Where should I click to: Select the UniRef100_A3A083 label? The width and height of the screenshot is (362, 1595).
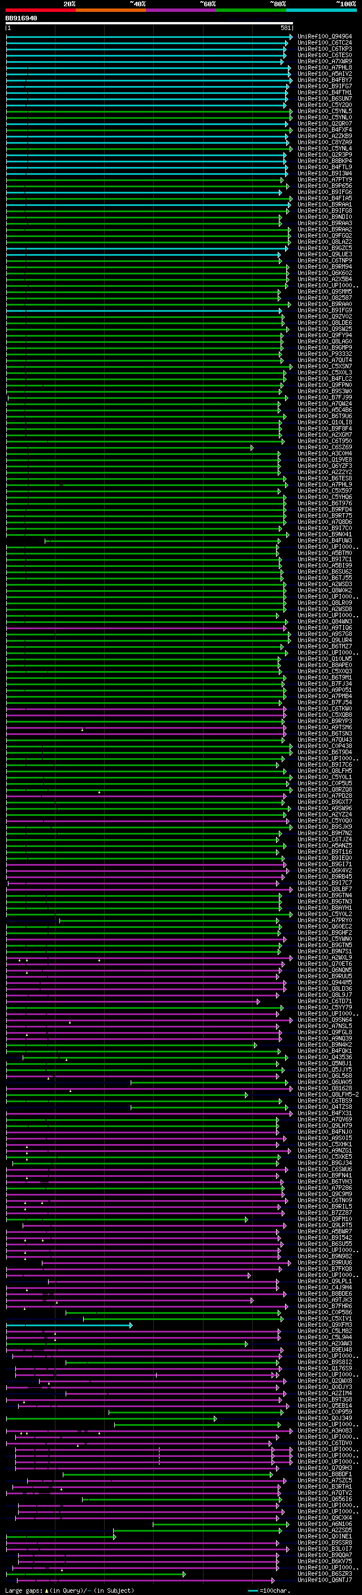pyautogui.click(x=325, y=1431)
